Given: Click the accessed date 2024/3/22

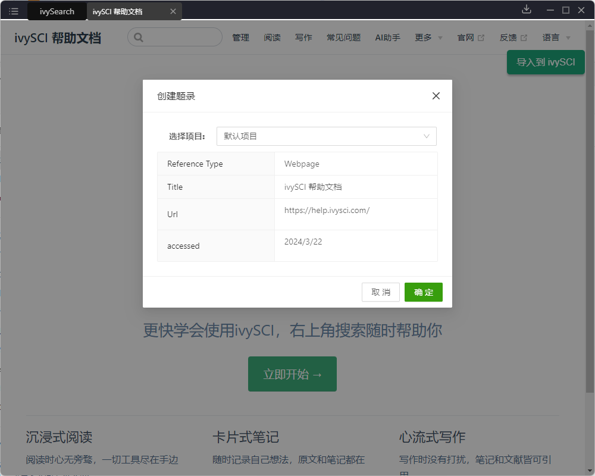Looking at the screenshot, I should pyautogui.click(x=303, y=242).
